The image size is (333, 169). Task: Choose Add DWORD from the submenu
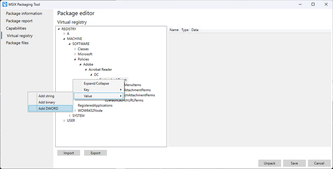click(50, 108)
